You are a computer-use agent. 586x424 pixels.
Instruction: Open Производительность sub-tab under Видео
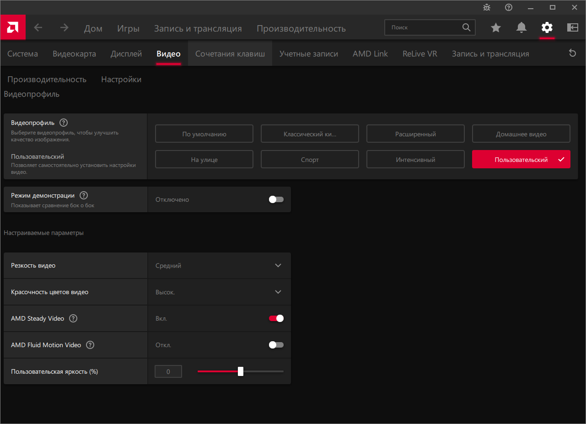pyautogui.click(x=47, y=79)
